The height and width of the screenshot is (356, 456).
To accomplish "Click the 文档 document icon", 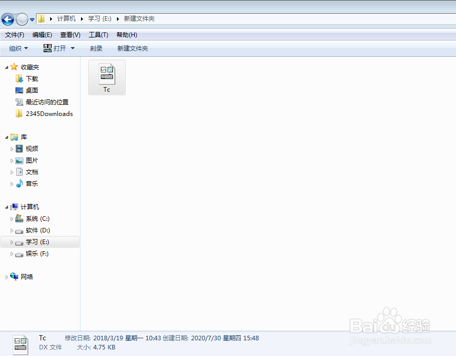I will pyautogui.click(x=19, y=172).
